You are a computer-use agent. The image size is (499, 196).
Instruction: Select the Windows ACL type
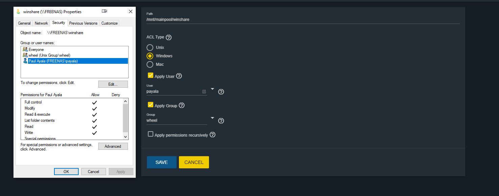coord(150,56)
